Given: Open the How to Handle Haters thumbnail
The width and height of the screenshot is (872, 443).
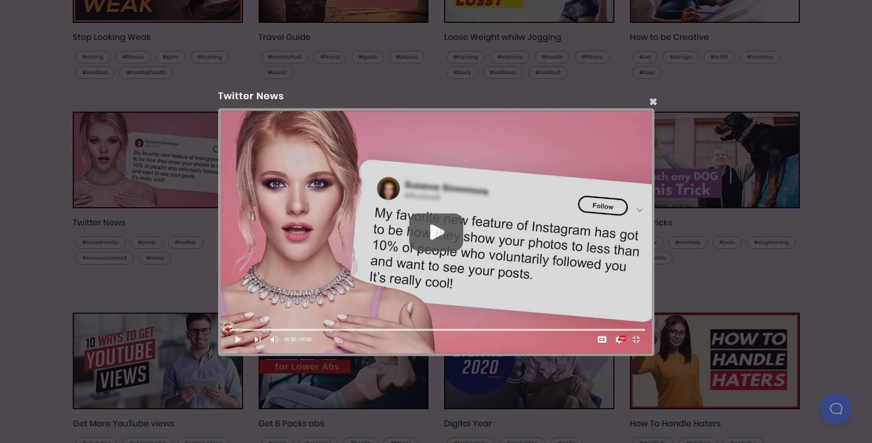Looking at the screenshot, I should coord(715,361).
